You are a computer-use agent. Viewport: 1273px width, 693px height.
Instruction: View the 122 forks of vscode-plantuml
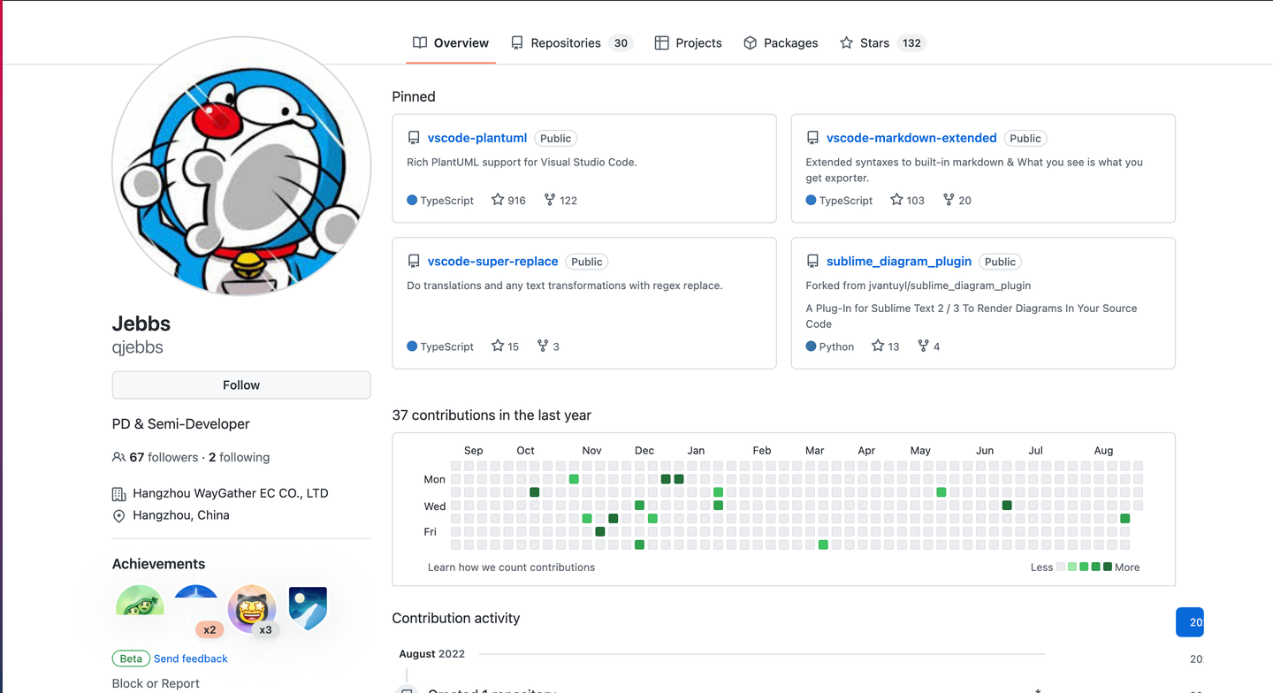click(x=560, y=201)
